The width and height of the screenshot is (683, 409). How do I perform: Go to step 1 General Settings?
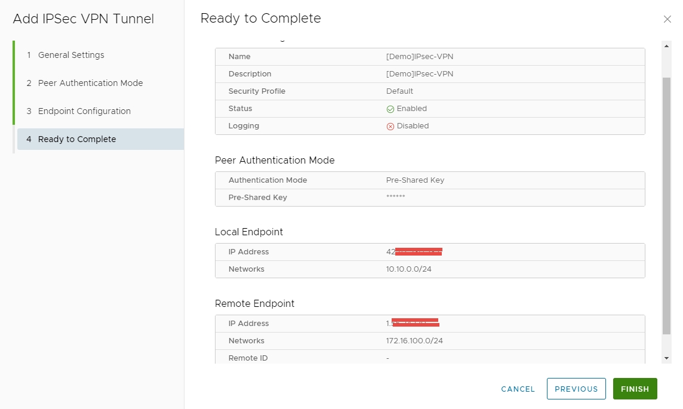[71, 55]
